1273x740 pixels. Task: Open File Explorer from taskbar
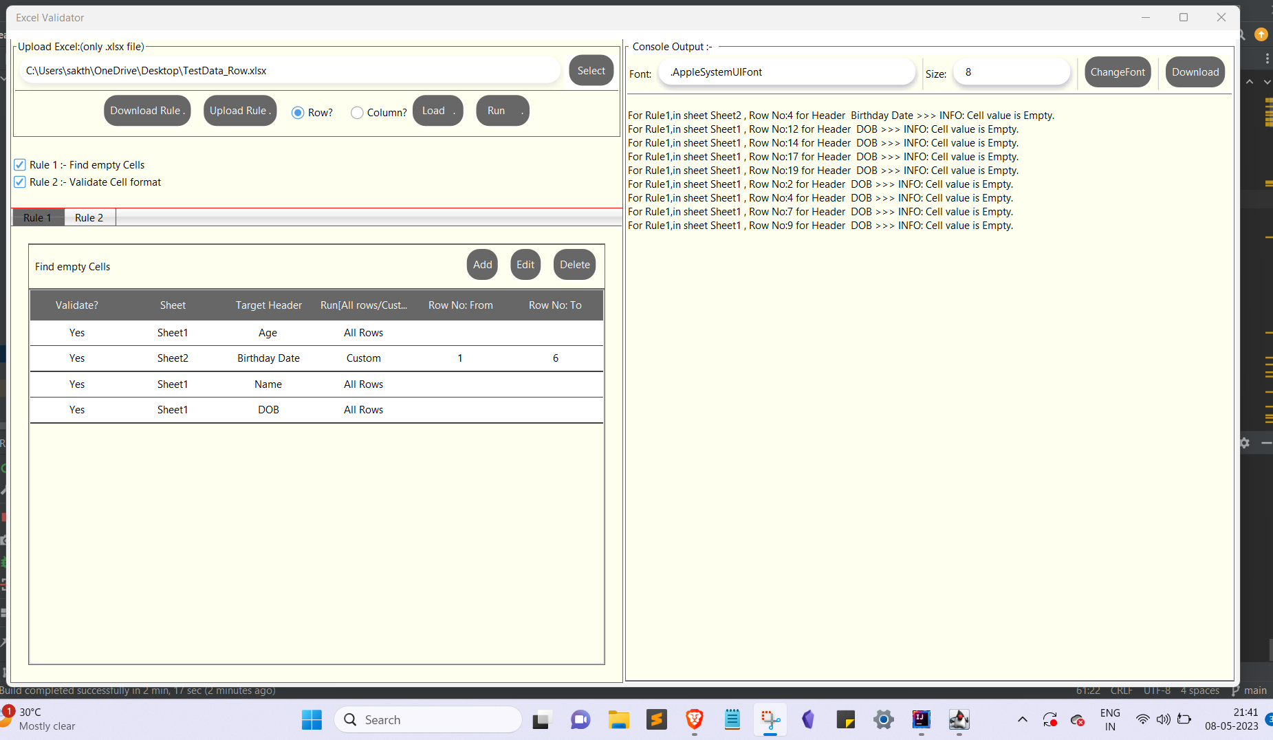tap(619, 720)
